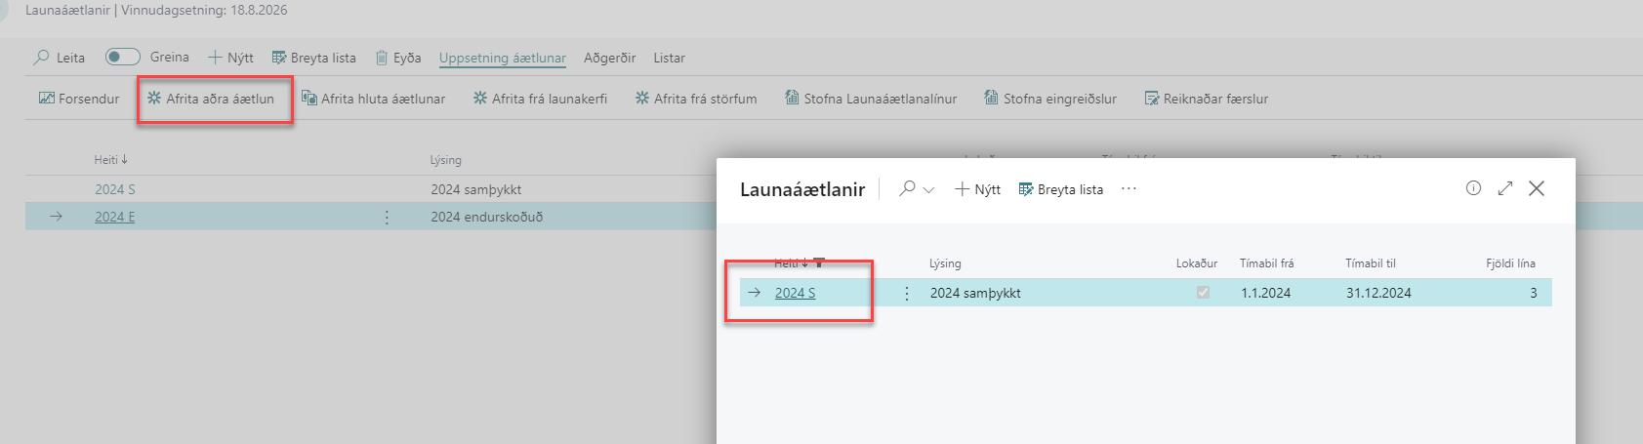
Task: Toggle the Lokaður checkbox for 2024 S
Action: pyautogui.click(x=1203, y=293)
